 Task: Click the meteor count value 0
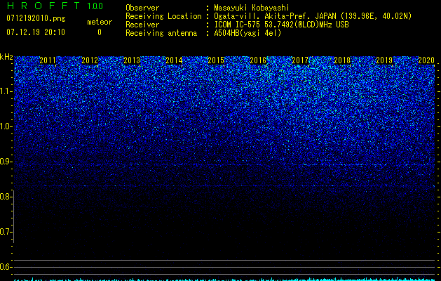(100, 32)
